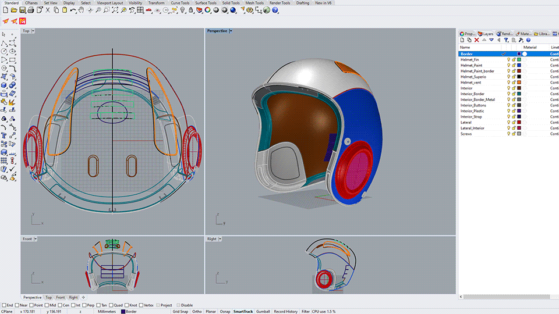Click the Print icon in Standard toolbar

[x=31, y=10]
